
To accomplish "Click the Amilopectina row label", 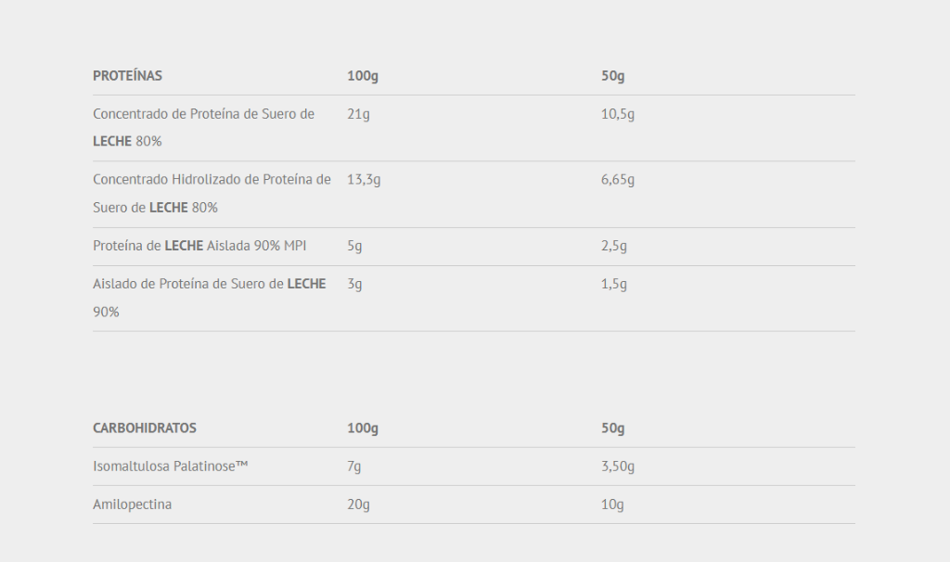I will (132, 505).
